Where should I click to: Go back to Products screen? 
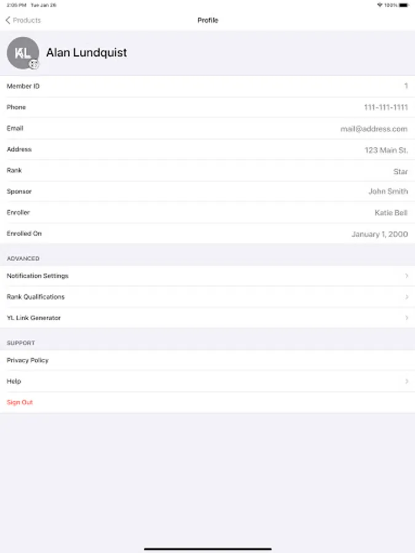click(x=23, y=20)
